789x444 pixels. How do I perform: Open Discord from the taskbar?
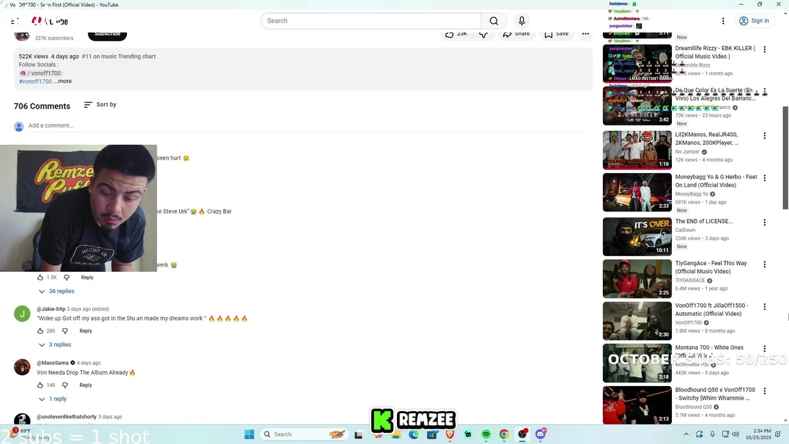(541, 435)
